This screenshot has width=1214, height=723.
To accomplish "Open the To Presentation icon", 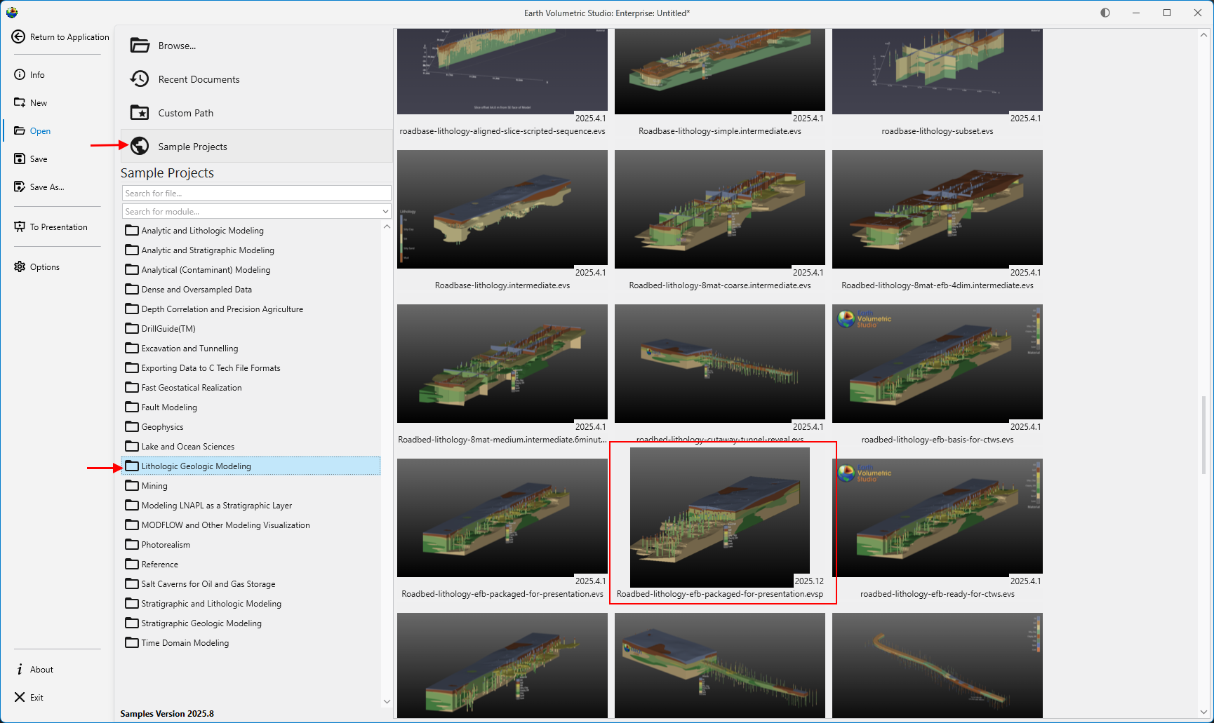I will coord(20,227).
